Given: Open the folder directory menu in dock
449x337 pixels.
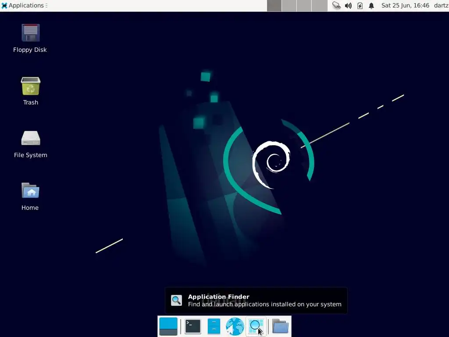Looking at the screenshot, I should click(x=280, y=326).
